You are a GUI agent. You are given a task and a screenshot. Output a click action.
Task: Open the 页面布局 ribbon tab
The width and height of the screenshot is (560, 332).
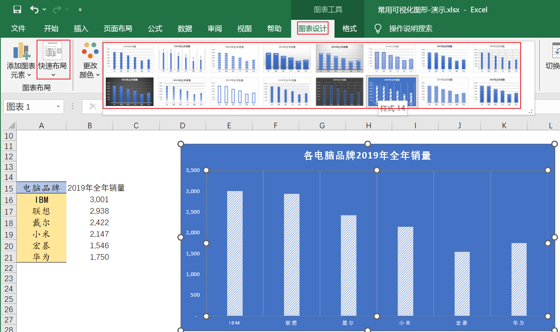tap(118, 29)
